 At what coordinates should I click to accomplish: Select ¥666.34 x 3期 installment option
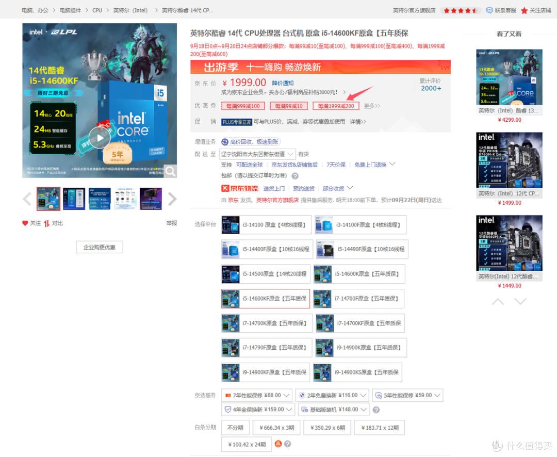[x=277, y=428]
